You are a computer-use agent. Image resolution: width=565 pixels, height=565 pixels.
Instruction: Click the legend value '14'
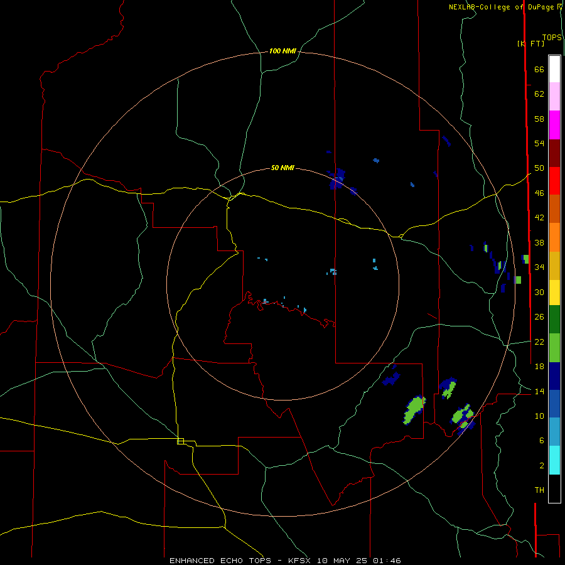click(539, 391)
